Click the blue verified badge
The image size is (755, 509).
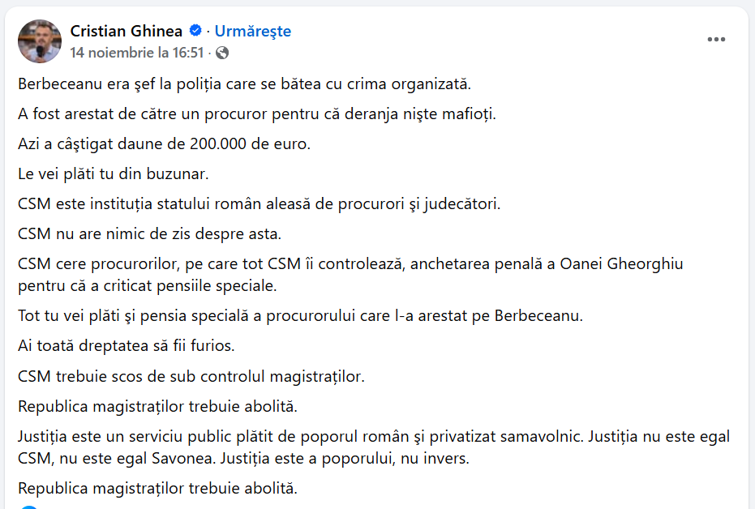click(x=195, y=32)
